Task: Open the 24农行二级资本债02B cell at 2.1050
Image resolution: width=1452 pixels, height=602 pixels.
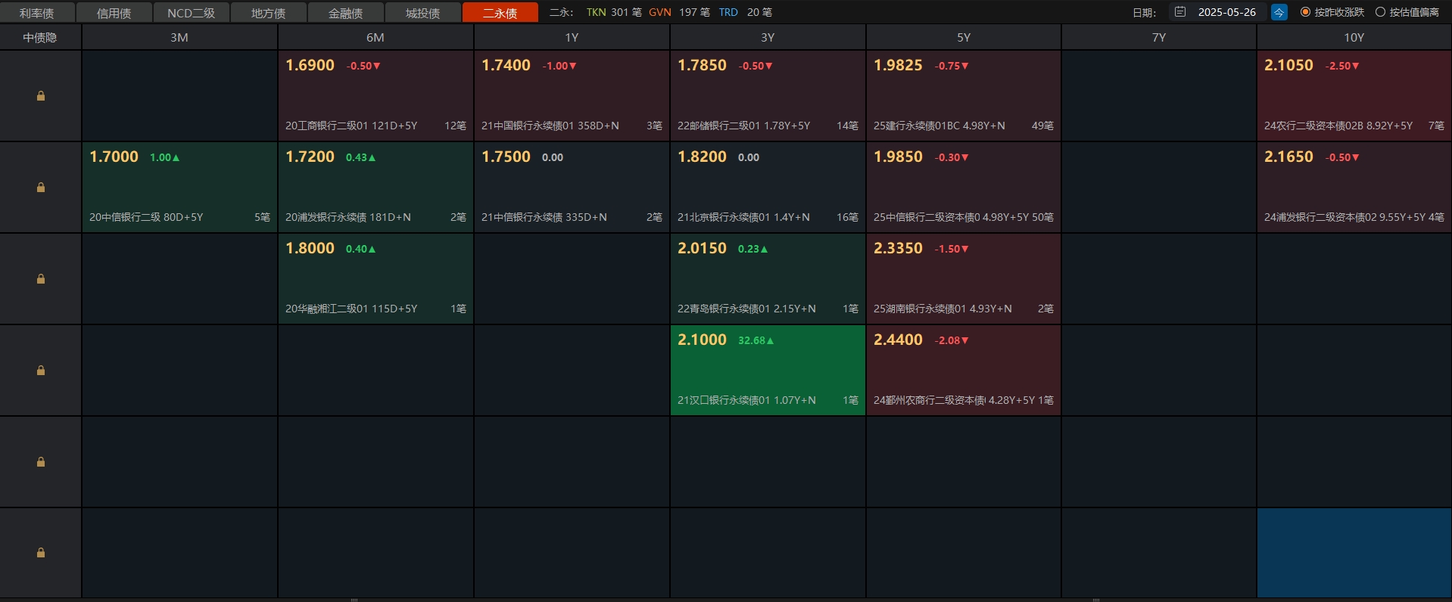Action: tap(1354, 95)
